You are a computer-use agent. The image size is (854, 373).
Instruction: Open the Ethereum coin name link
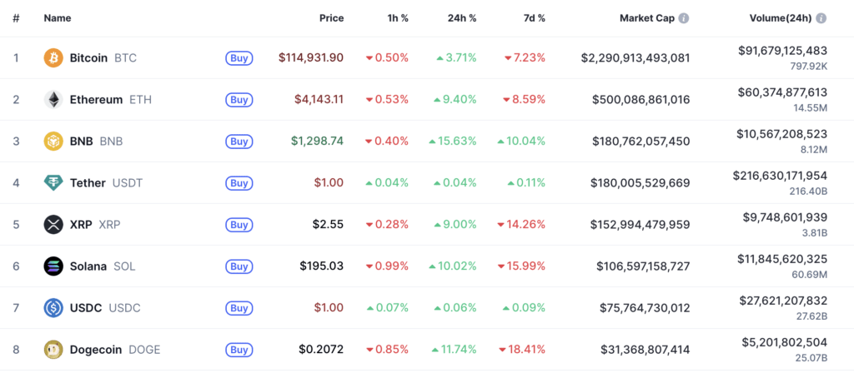[96, 99]
